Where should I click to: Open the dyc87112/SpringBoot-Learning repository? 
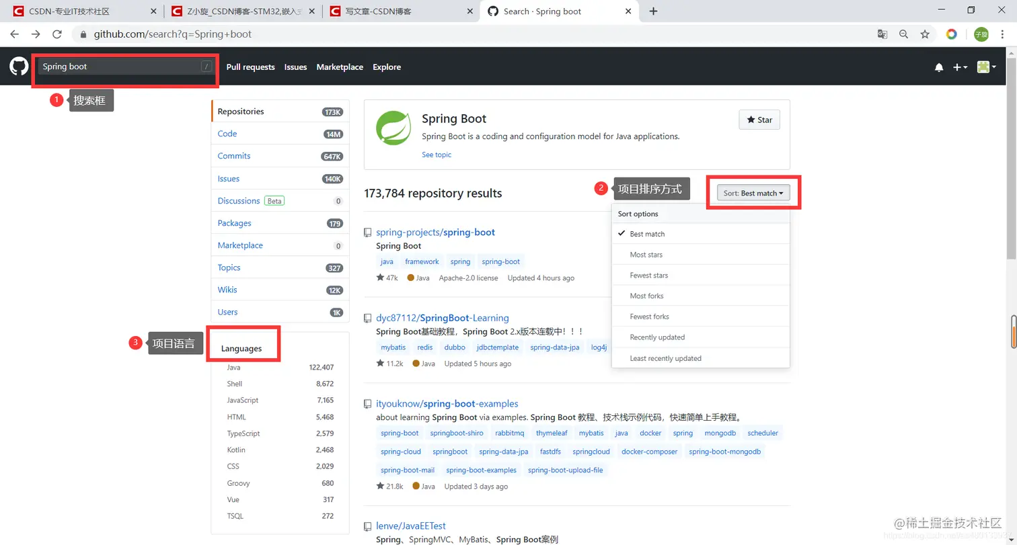443,318
